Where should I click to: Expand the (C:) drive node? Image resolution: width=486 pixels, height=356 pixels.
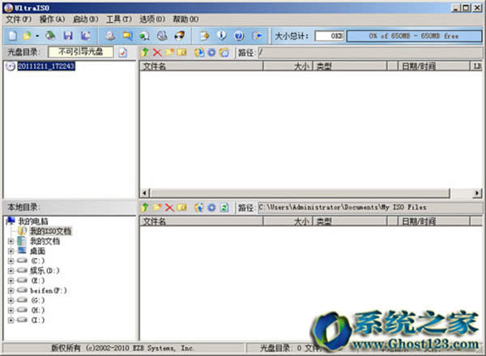10,261
